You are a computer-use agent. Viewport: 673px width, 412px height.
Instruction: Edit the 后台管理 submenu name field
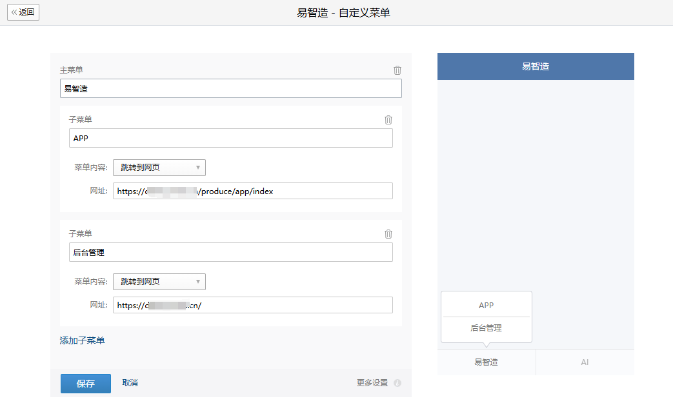click(x=231, y=252)
